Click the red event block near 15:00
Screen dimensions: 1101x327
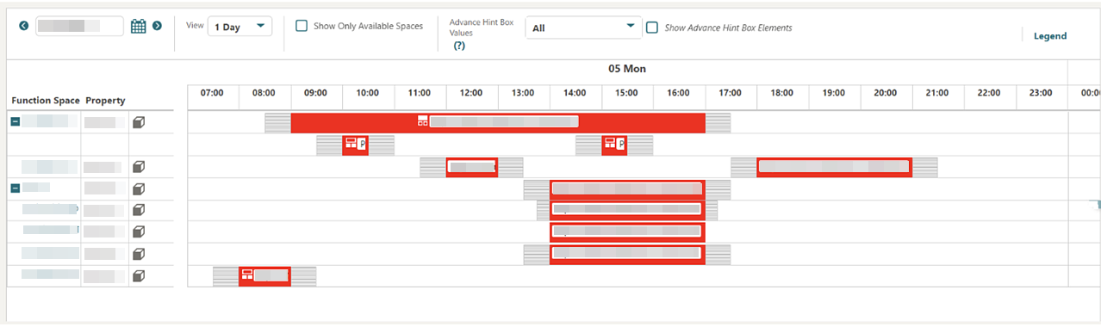[614, 145]
